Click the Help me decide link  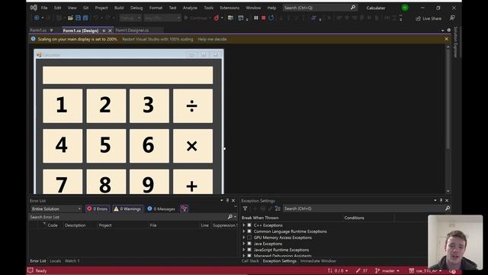pos(212,39)
